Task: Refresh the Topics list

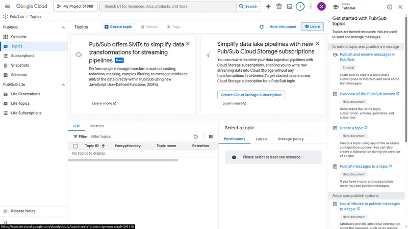Action: pos(262,27)
